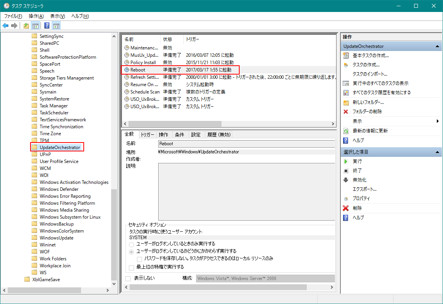Open the ヘルプ(H) menu
The image size is (443, 304).
point(80,16)
